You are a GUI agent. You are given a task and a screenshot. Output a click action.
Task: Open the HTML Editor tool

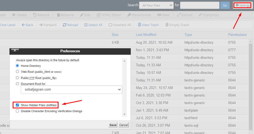click(109, 15)
